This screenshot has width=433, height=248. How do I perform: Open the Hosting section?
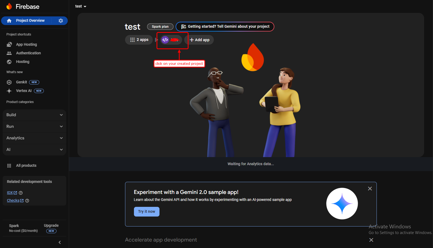[23, 62]
